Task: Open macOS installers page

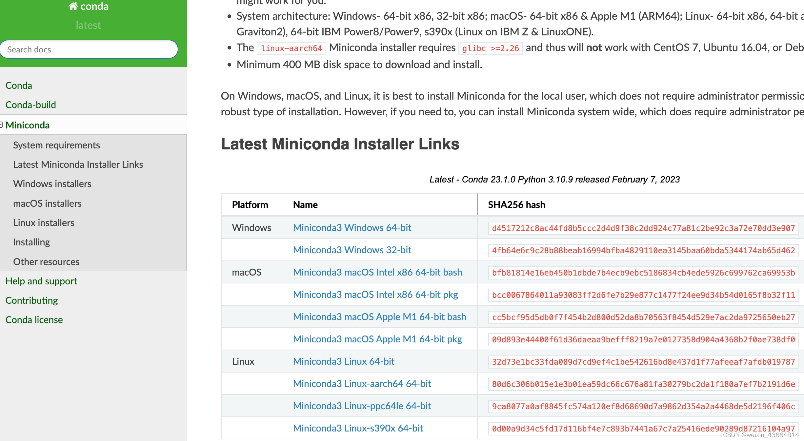Action: [47, 203]
